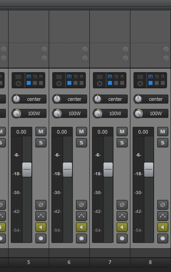The height and width of the screenshot is (272, 171).
Task: Click the volume fader handle on track 7
Action: click(108, 170)
